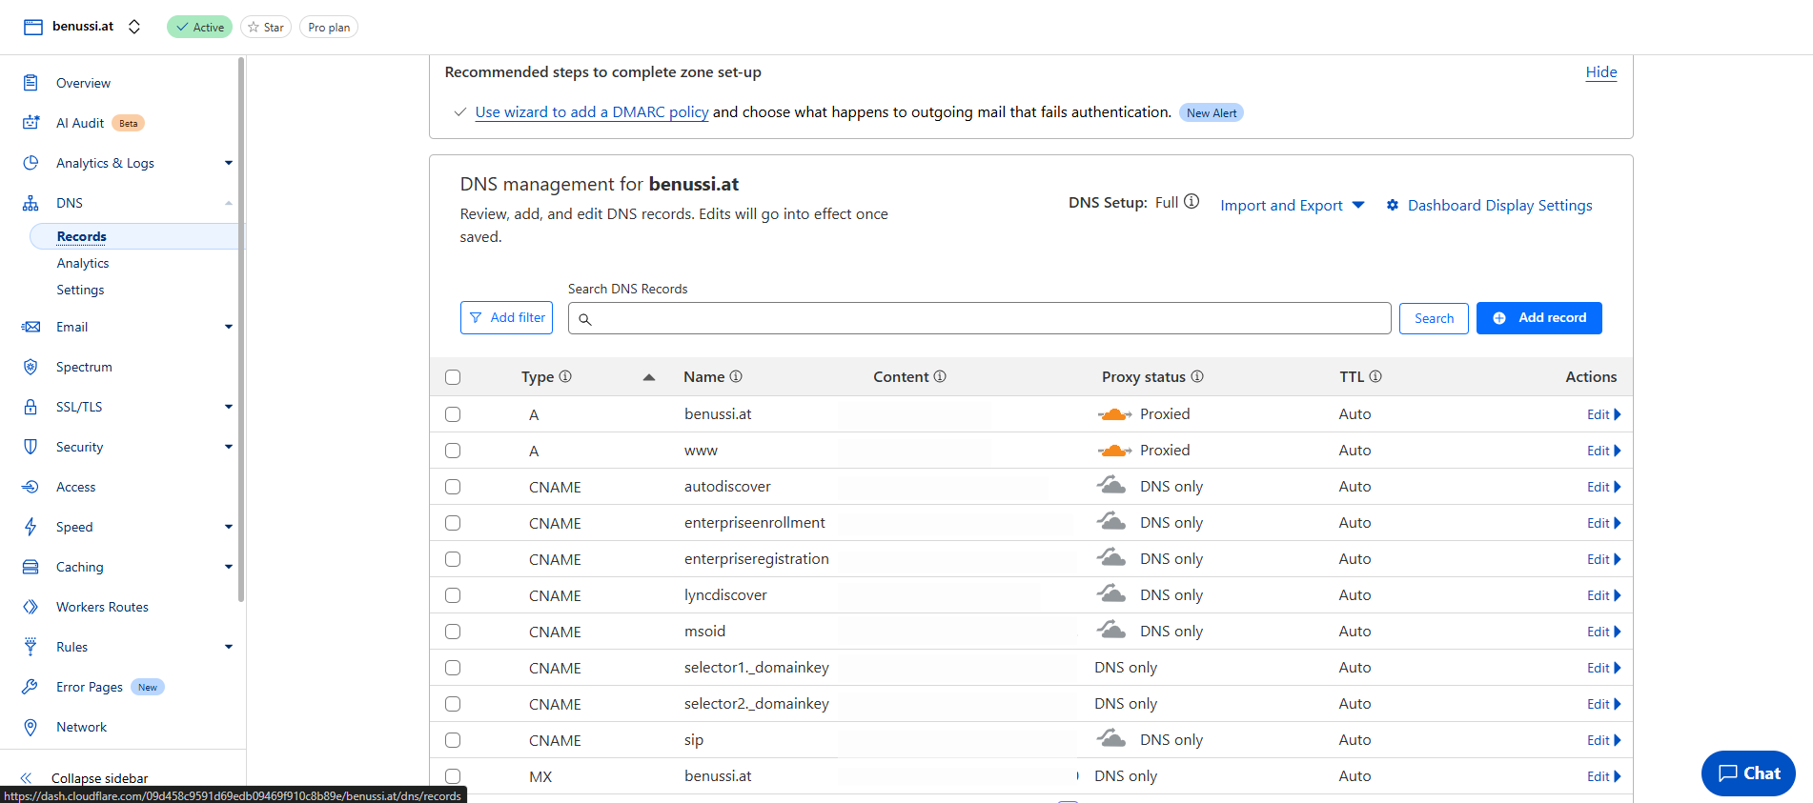The width and height of the screenshot is (1813, 803).
Task: Open the Spectrum section
Action: tap(84, 367)
